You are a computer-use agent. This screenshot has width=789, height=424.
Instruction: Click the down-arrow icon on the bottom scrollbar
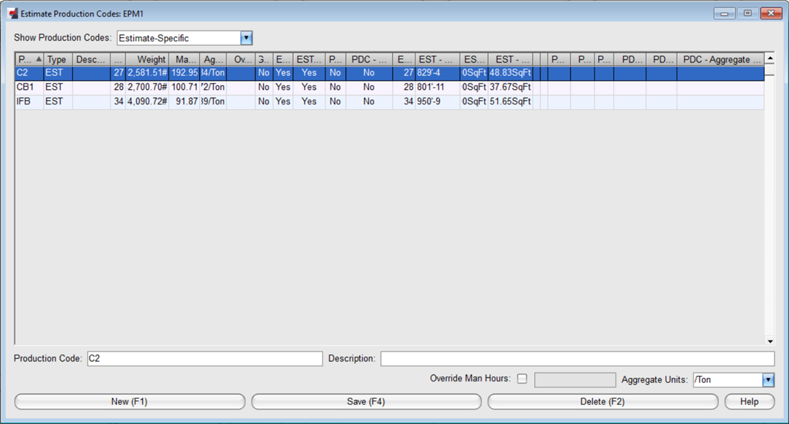click(x=770, y=342)
